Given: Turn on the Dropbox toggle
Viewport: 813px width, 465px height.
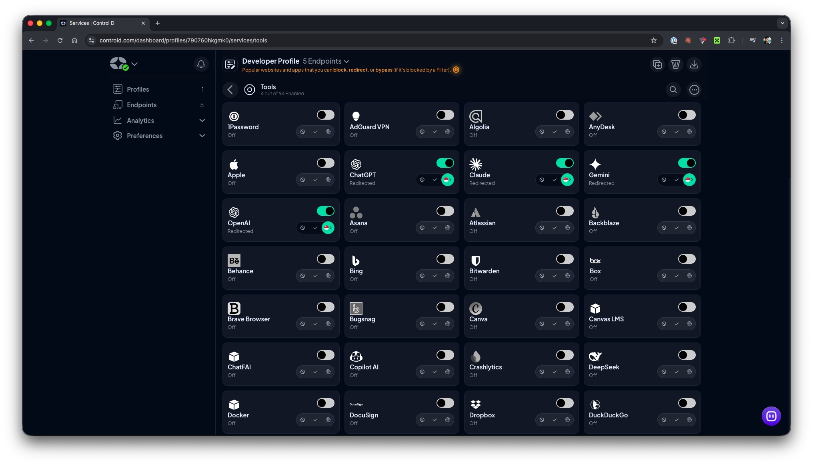Looking at the screenshot, I should (x=565, y=403).
